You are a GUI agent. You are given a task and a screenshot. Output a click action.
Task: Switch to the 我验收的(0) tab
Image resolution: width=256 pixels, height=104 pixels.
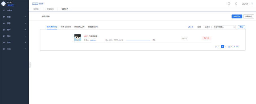(x=93, y=27)
